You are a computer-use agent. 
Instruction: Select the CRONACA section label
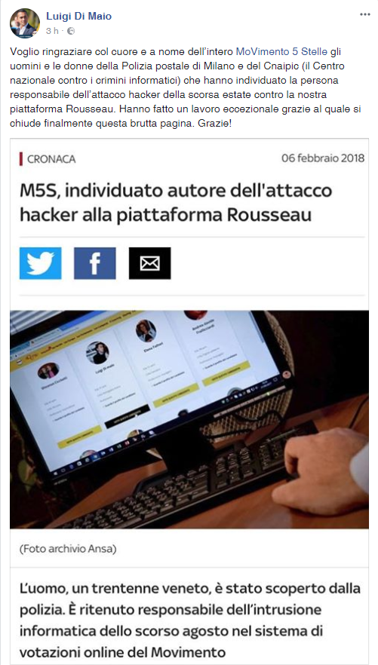(51, 160)
